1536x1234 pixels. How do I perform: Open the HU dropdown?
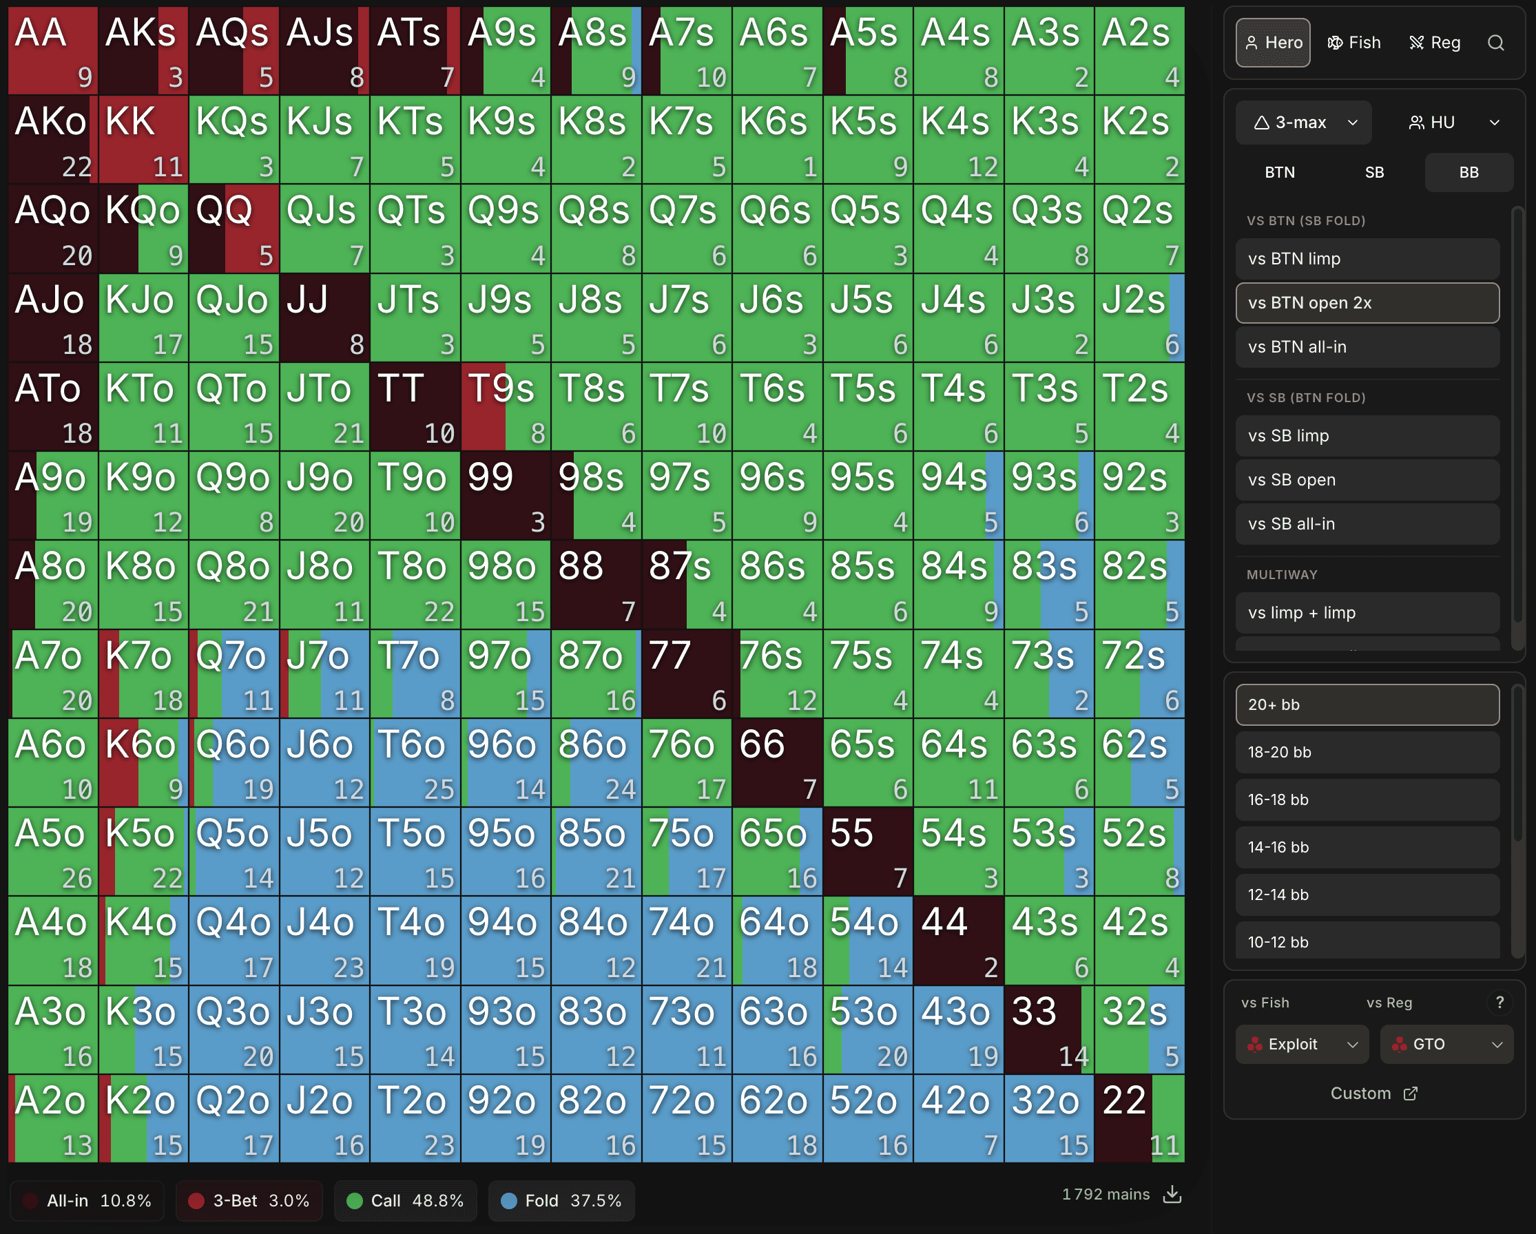(1453, 123)
